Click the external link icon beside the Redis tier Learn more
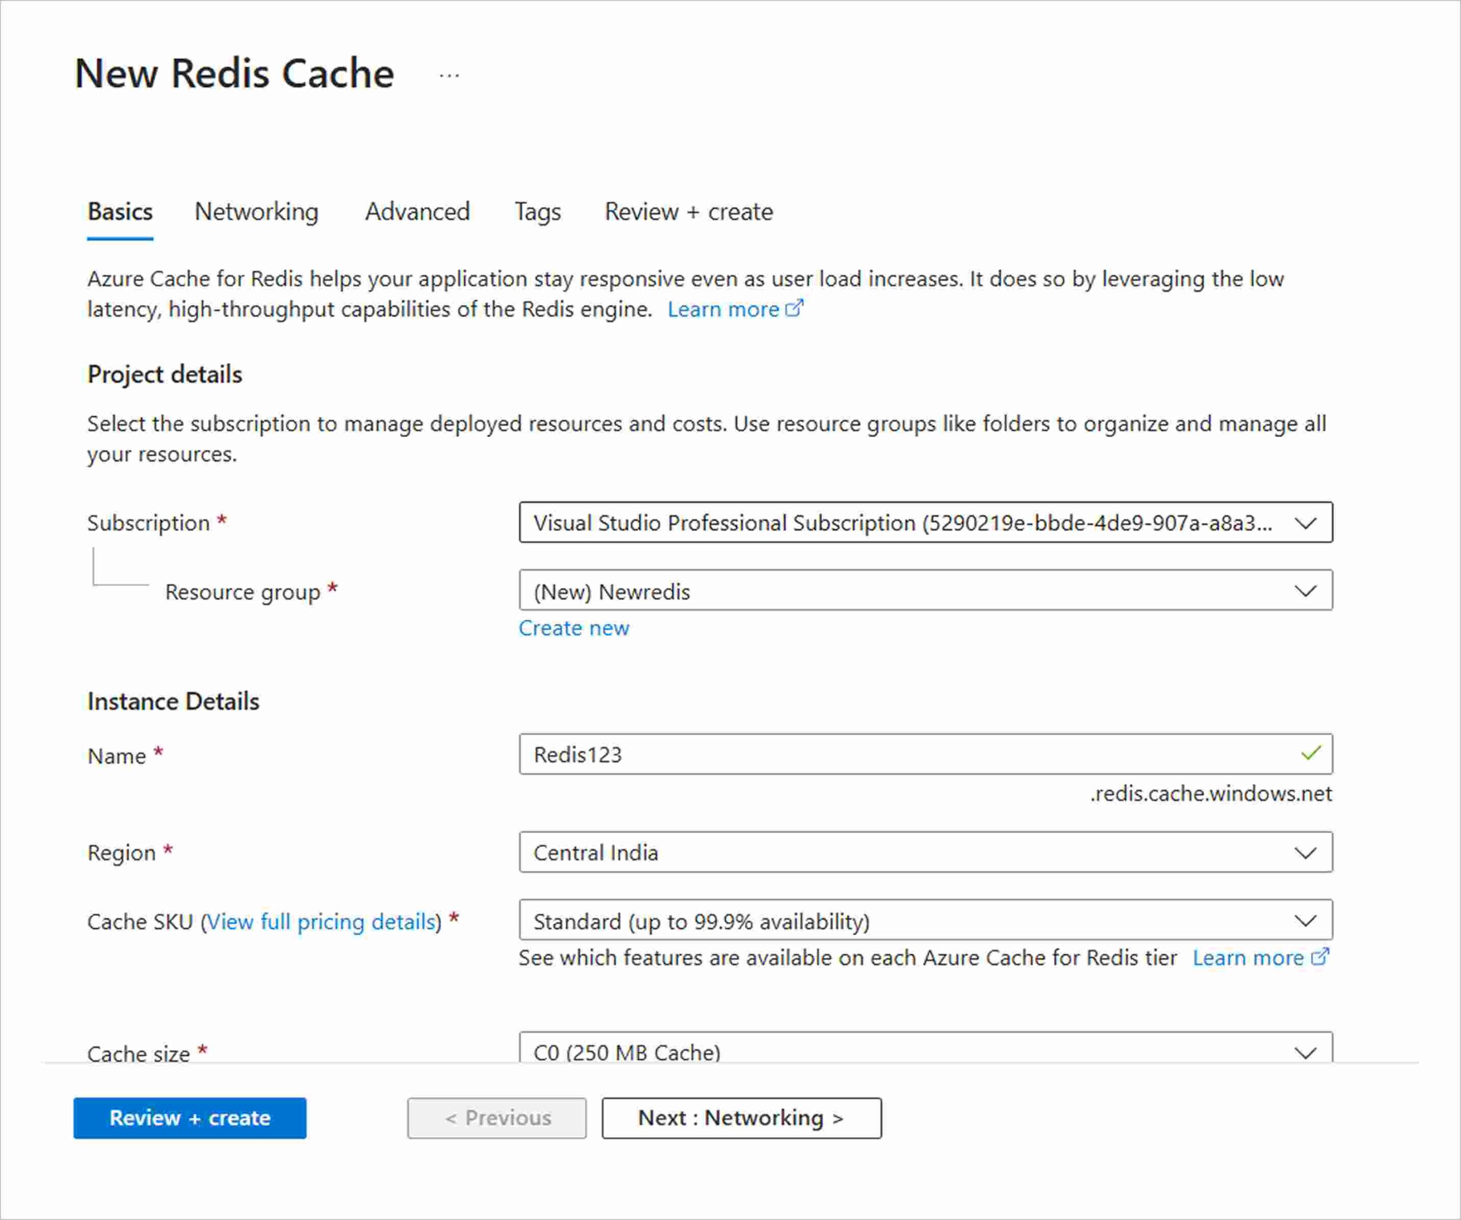1461x1220 pixels. pyautogui.click(x=1320, y=957)
